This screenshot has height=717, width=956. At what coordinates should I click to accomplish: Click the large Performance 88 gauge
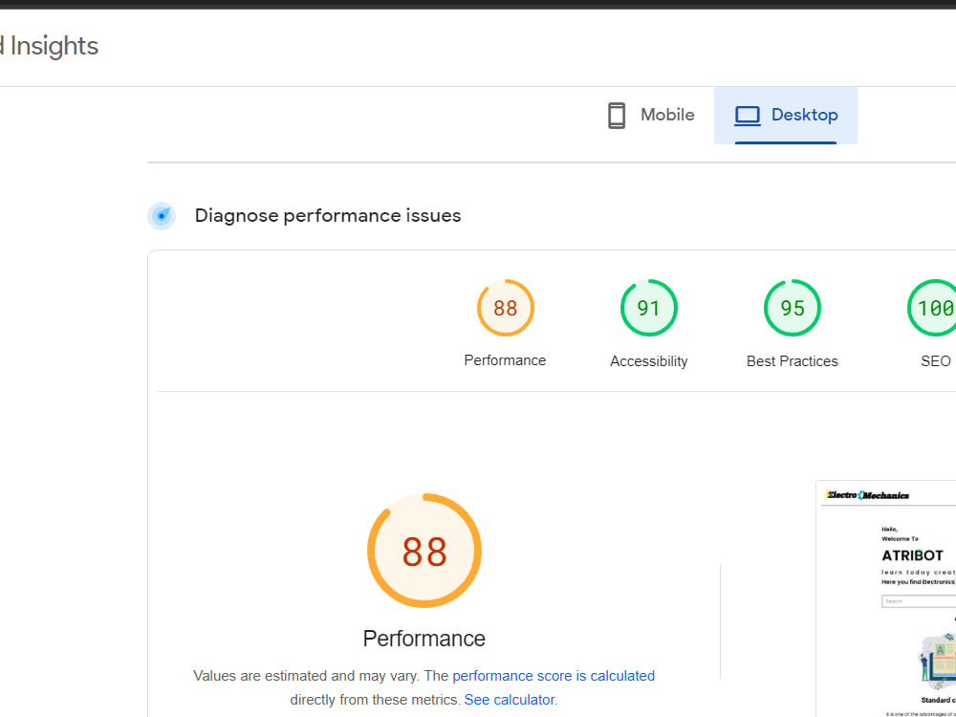click(424, 551)
